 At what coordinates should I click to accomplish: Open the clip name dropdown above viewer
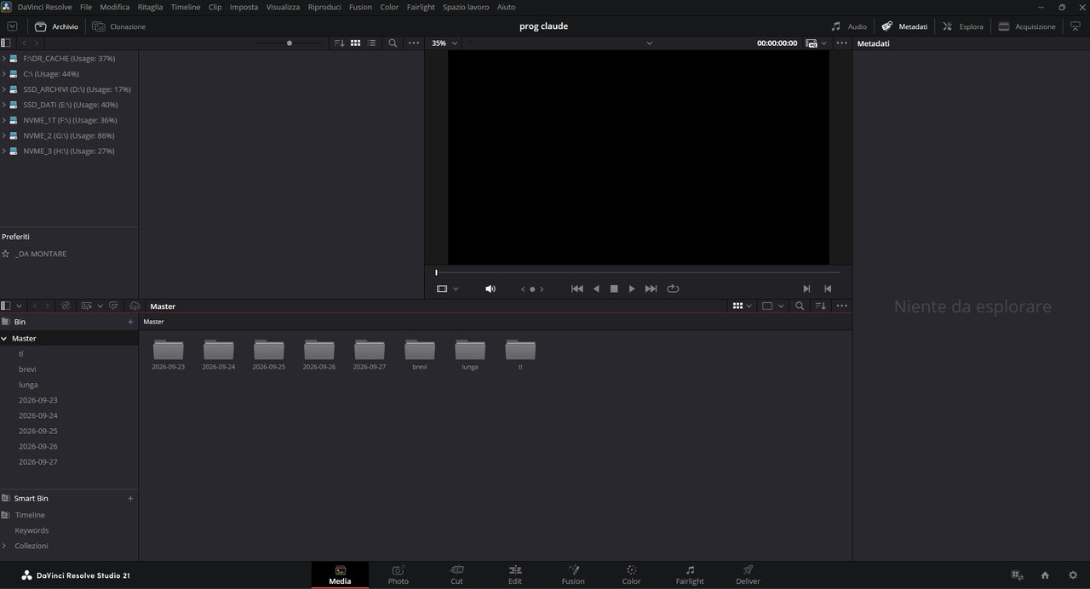649,43
